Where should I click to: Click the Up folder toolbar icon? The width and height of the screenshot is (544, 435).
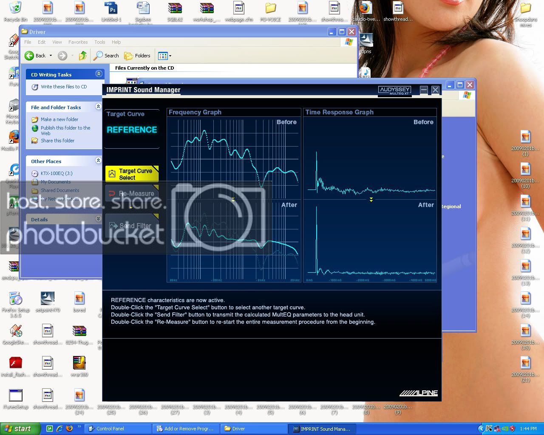click(x=83, y=56)
